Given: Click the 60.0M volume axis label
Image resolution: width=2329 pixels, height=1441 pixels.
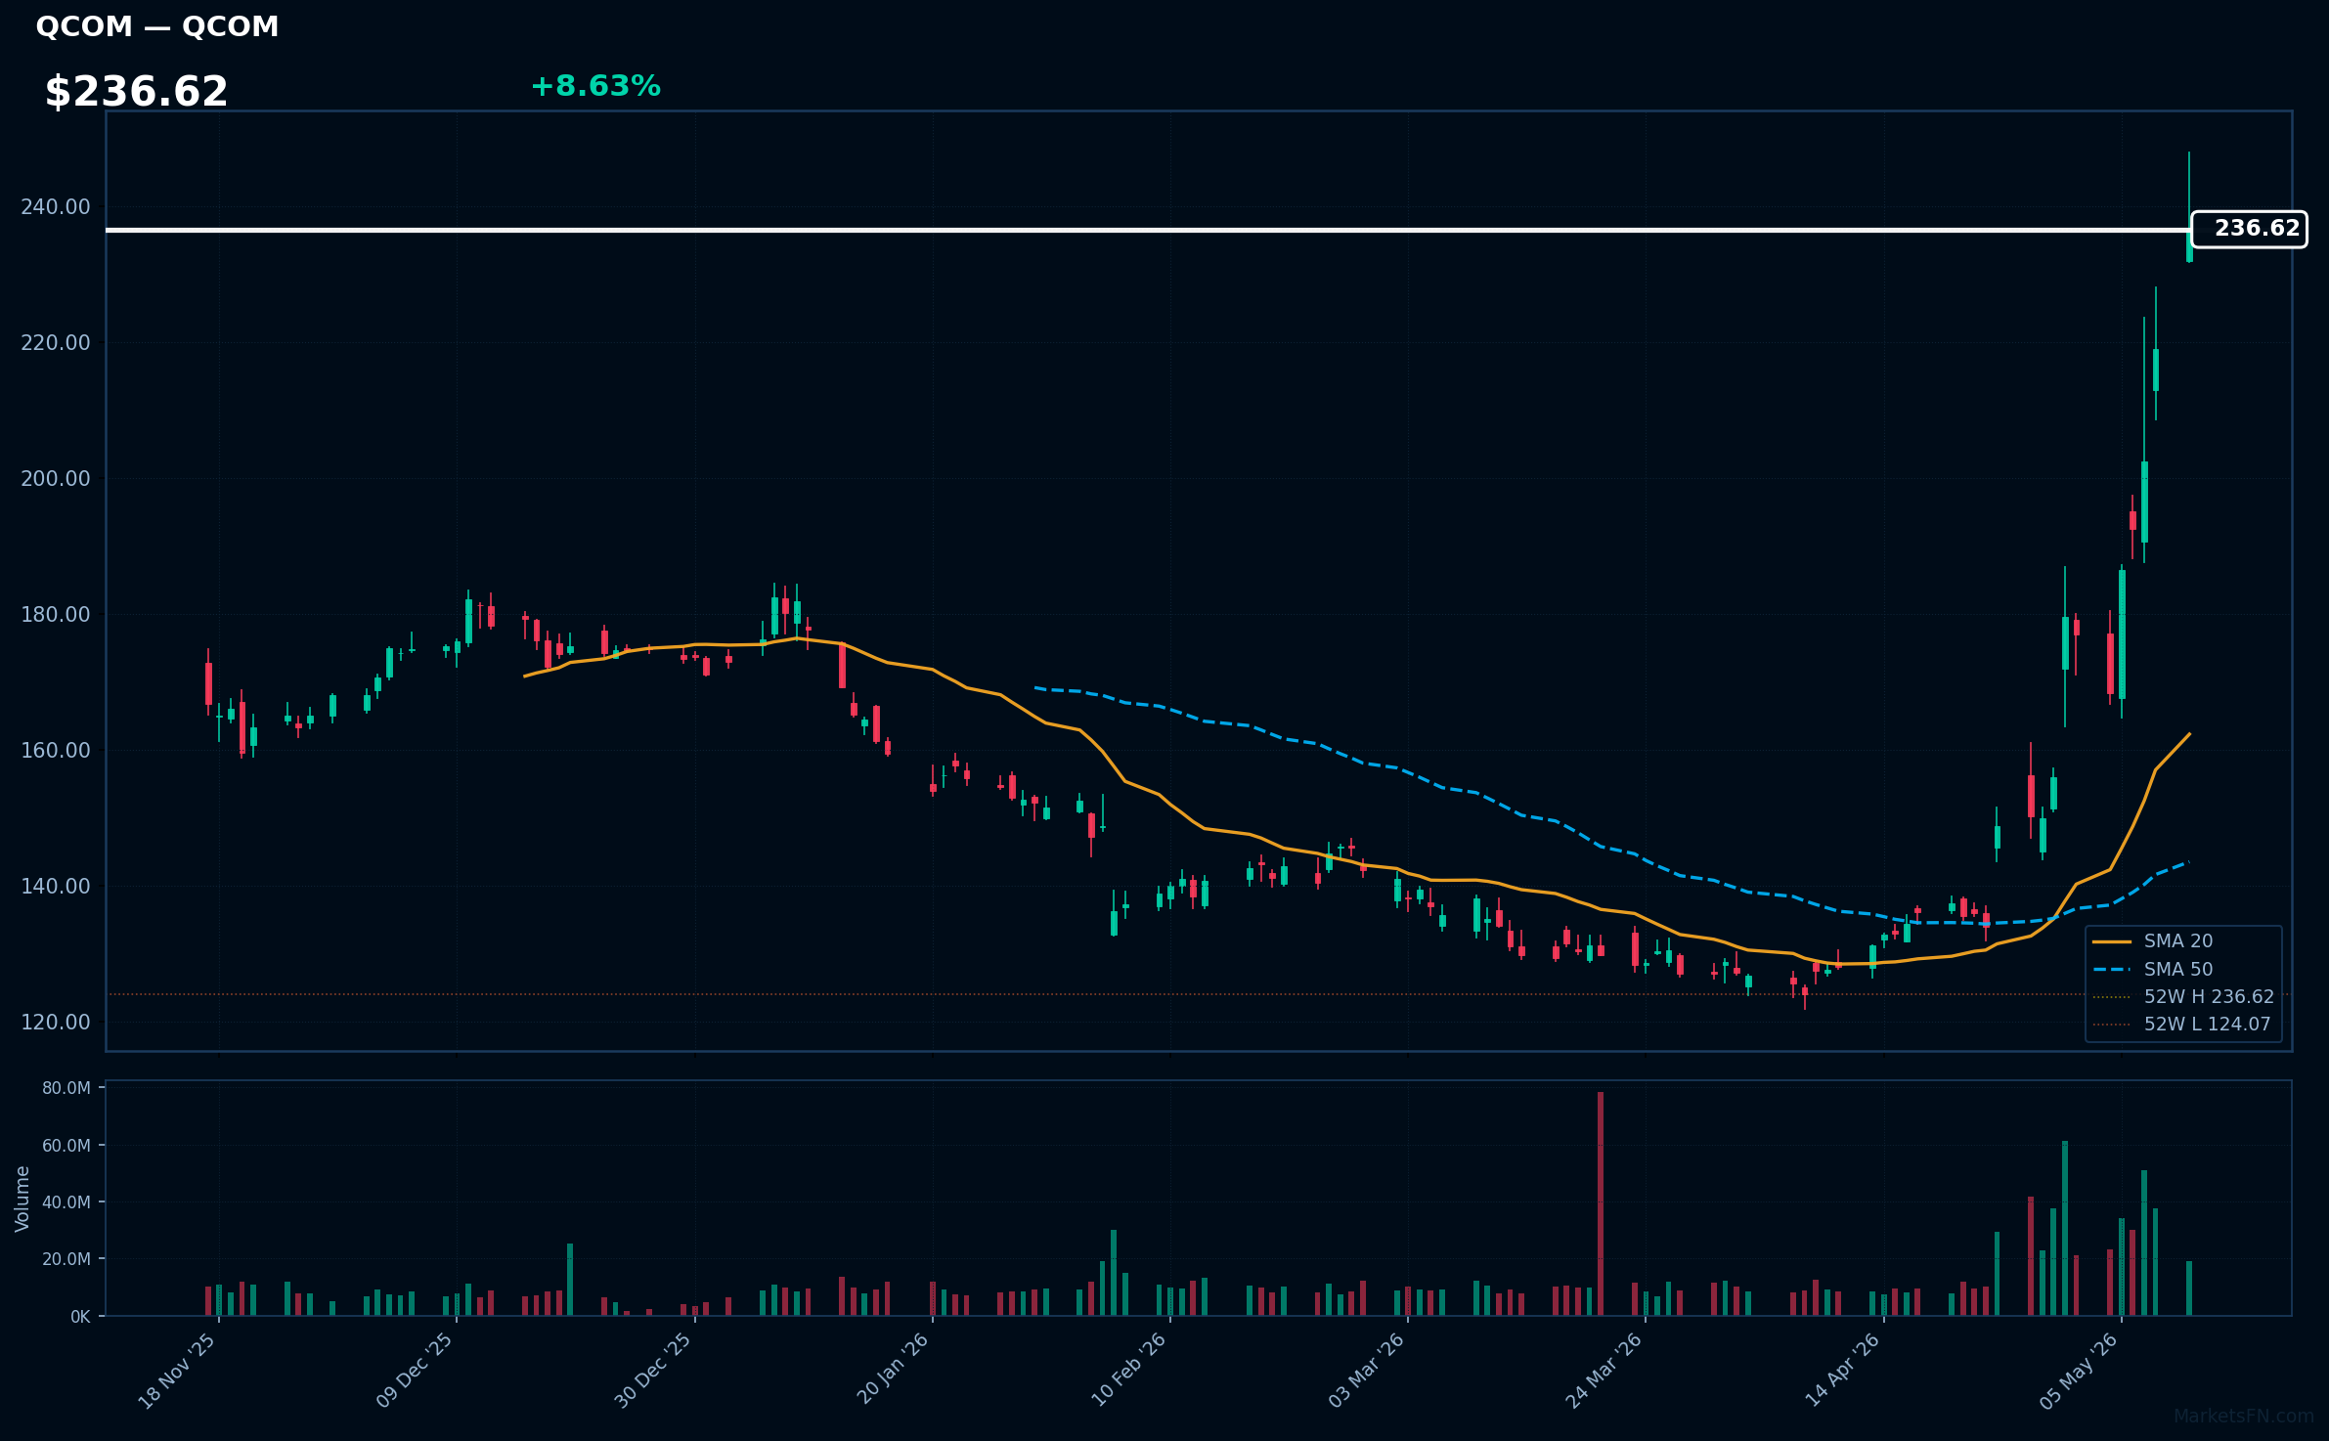Looking at the screenshot, I should (x=66, y=1145).
